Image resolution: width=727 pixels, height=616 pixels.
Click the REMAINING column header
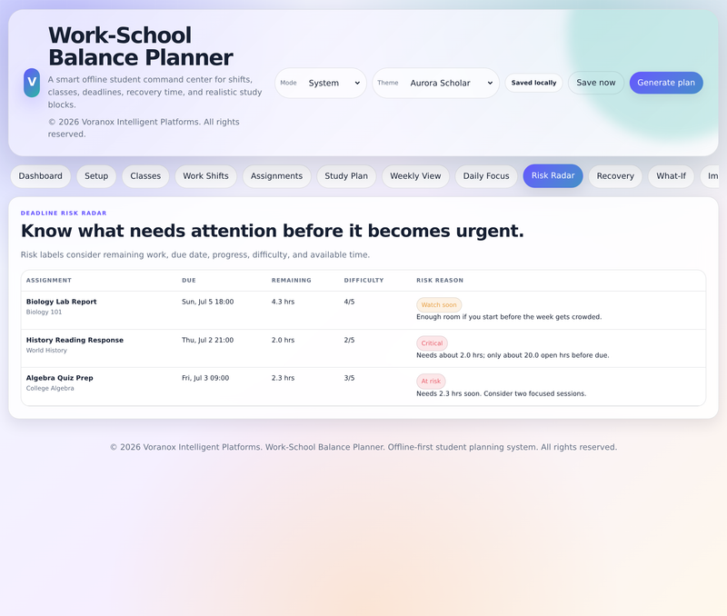tap(291, 281)
